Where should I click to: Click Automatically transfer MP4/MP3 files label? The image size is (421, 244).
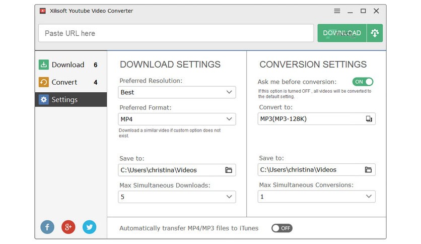pos(189,228)
